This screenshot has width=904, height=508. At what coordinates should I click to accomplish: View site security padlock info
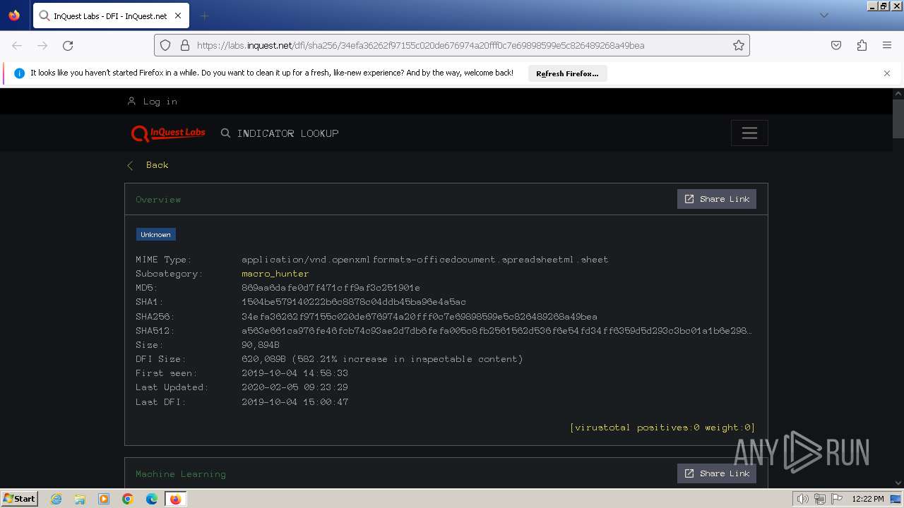185,45
